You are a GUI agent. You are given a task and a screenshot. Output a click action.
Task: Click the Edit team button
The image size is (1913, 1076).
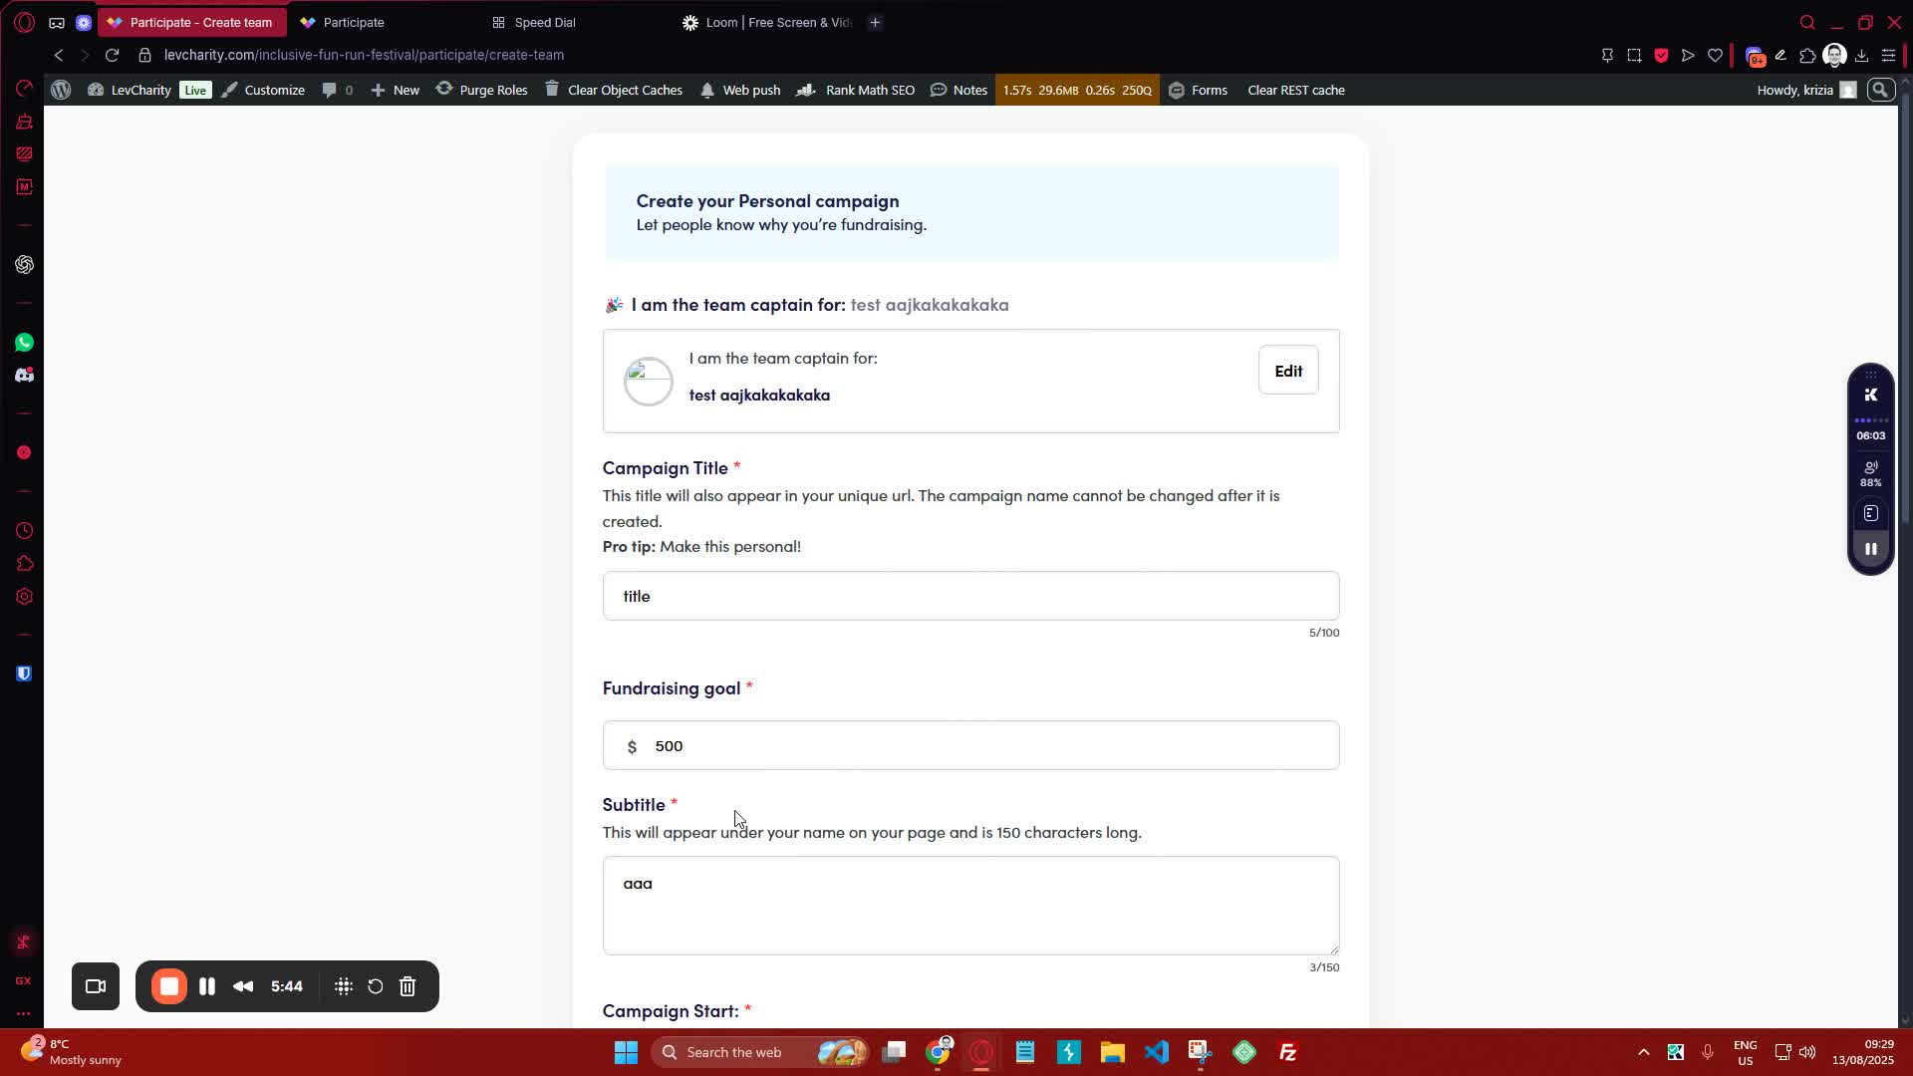pos(1287,371)
